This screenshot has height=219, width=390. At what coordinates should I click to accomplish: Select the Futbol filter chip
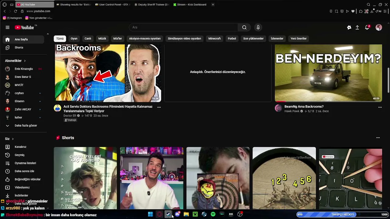(x=232, y=39)
